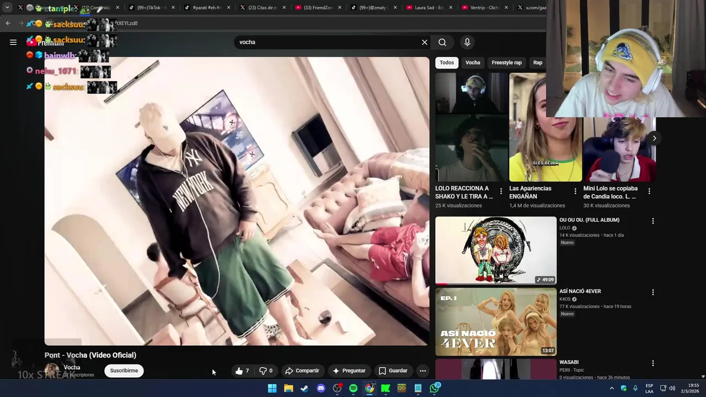
Task: Click the main video player
Action: click(237, 201)
